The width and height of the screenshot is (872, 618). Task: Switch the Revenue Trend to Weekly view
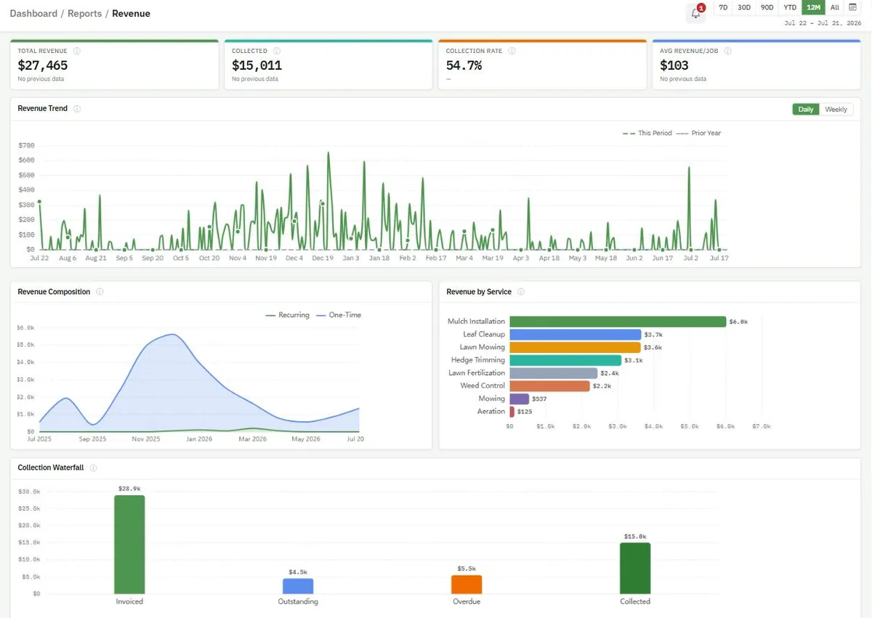(836, 110)
